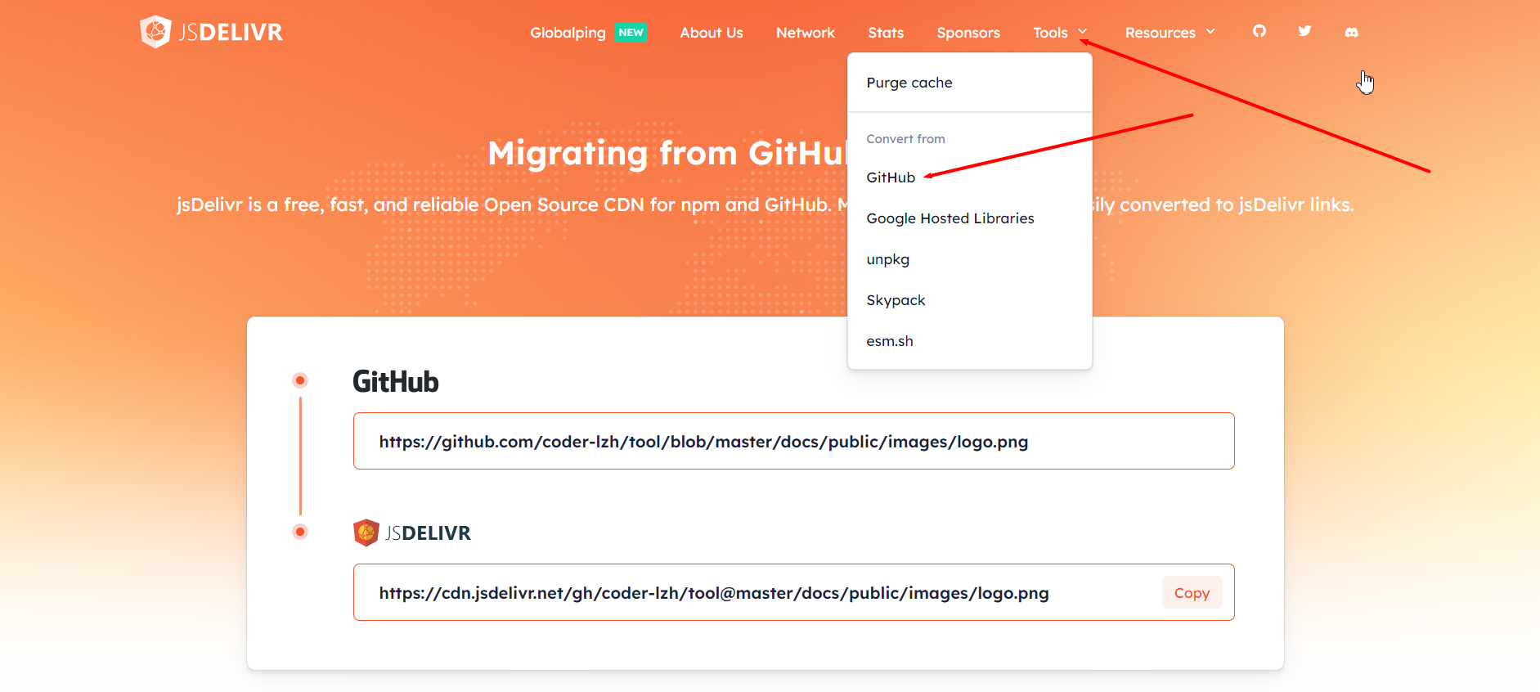Collapse the Tools dropdown menu
Viewport: 1540px width, 692px height.
[x=1060, y=33]
